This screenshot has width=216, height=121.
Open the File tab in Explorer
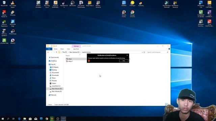[49, 49]
